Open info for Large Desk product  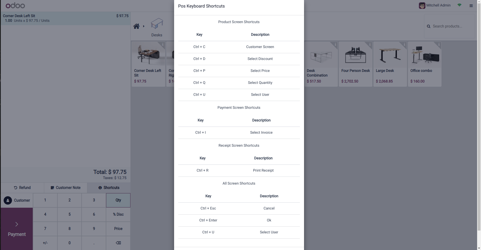click(x=404, y=44)
